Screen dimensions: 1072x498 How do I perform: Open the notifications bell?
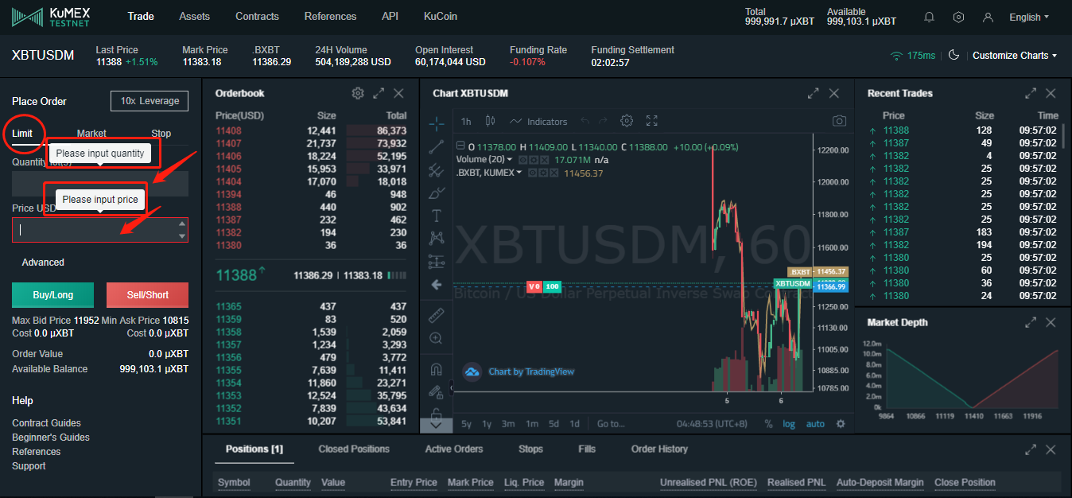(929, 17)
